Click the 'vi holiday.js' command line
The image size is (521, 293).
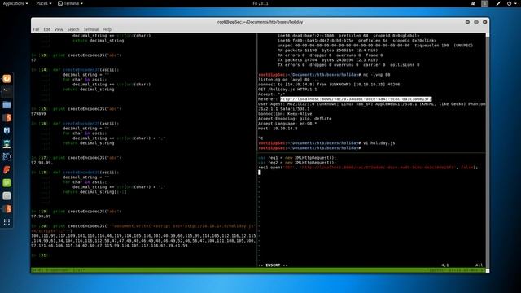326,143
